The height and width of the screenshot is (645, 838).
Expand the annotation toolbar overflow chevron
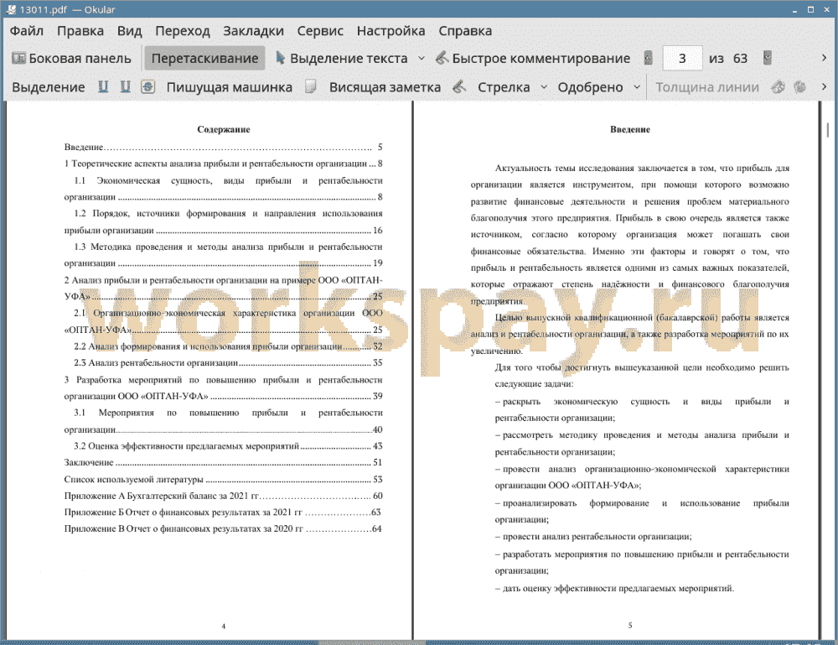click(x=824, y=86)
